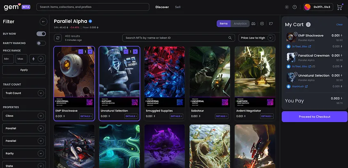Screen dimensions: 348x168
Task: Open the titan14.eth seller link
Action: pyautogui.click(x=298, y=86)
